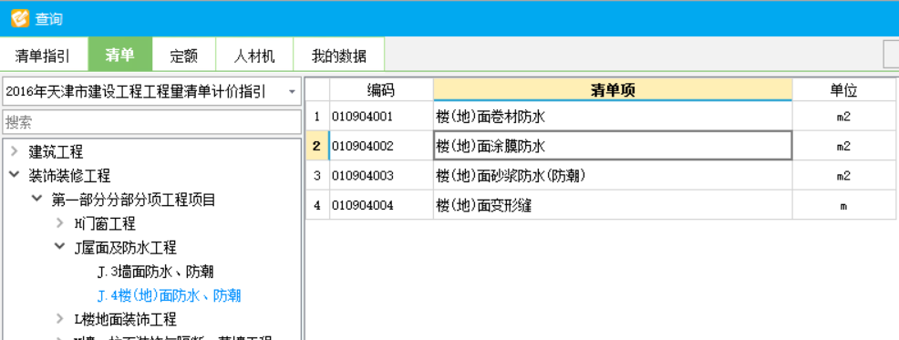This screenshot has height=340, width=899.
Task: Select 第一部分分部分项工程项目 tree item
Action: pos(134,200)
